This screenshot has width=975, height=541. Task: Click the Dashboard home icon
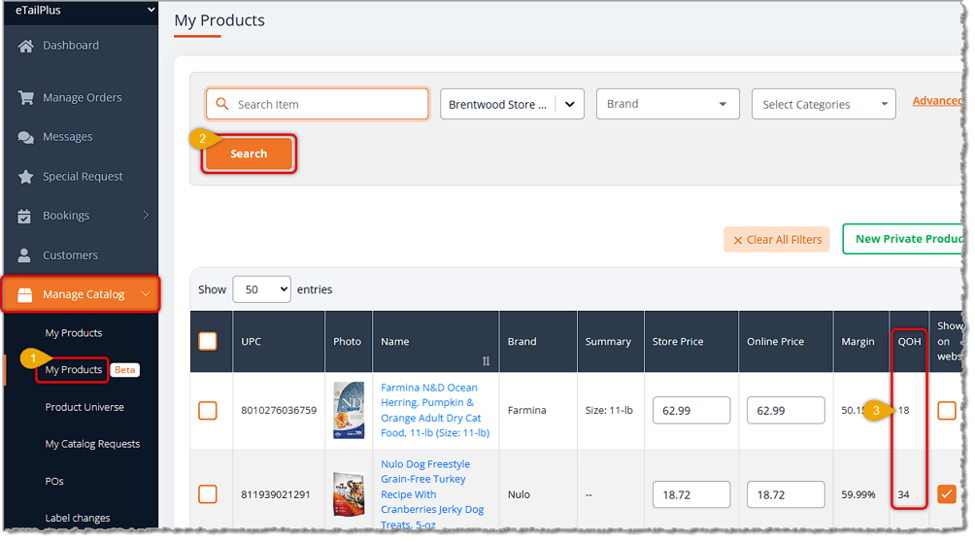tap(25, 46)
